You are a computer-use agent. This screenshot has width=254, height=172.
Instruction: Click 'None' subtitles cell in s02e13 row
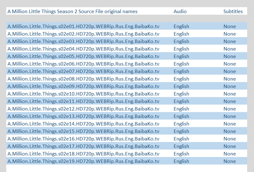click(230, 116)
